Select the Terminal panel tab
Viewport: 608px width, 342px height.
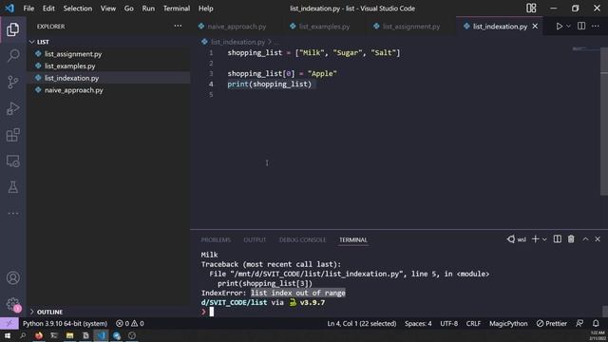(x=352, y=239)
